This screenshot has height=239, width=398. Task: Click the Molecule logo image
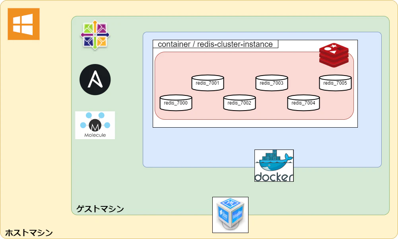tap(95, 125)
